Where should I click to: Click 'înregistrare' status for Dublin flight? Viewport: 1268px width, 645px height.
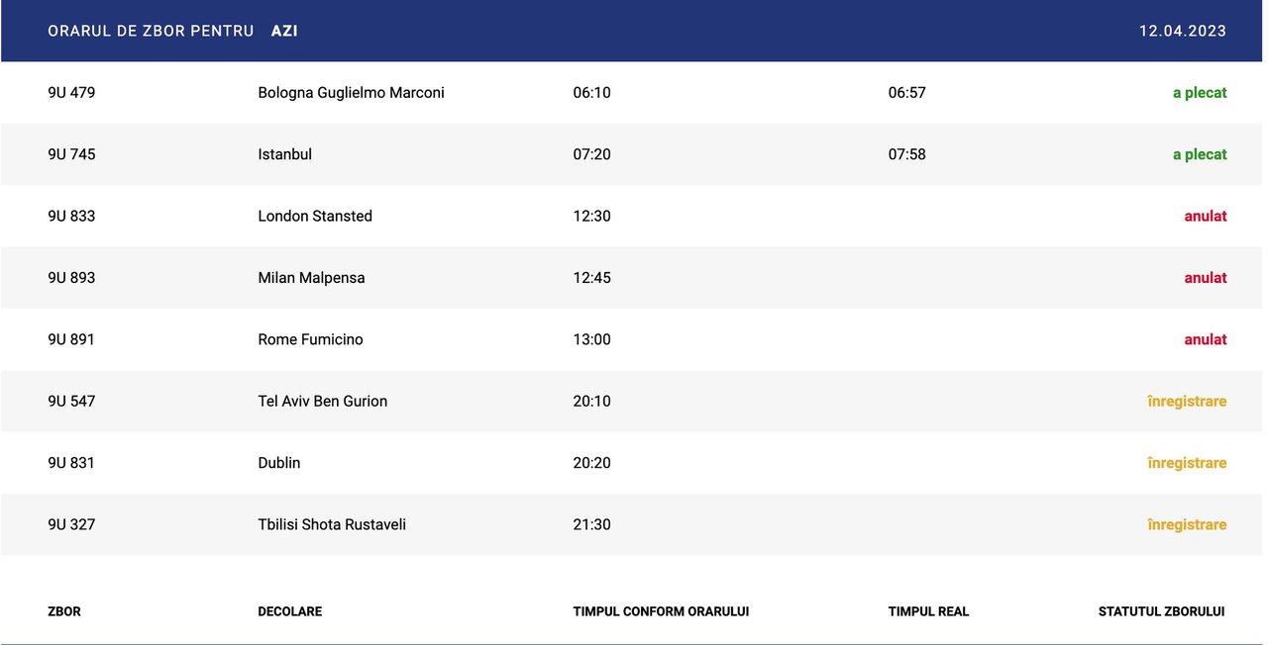1187,463
